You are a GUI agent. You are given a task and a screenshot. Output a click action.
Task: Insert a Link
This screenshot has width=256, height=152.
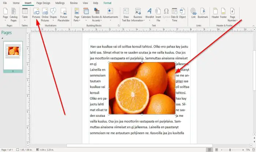(193, 13)
